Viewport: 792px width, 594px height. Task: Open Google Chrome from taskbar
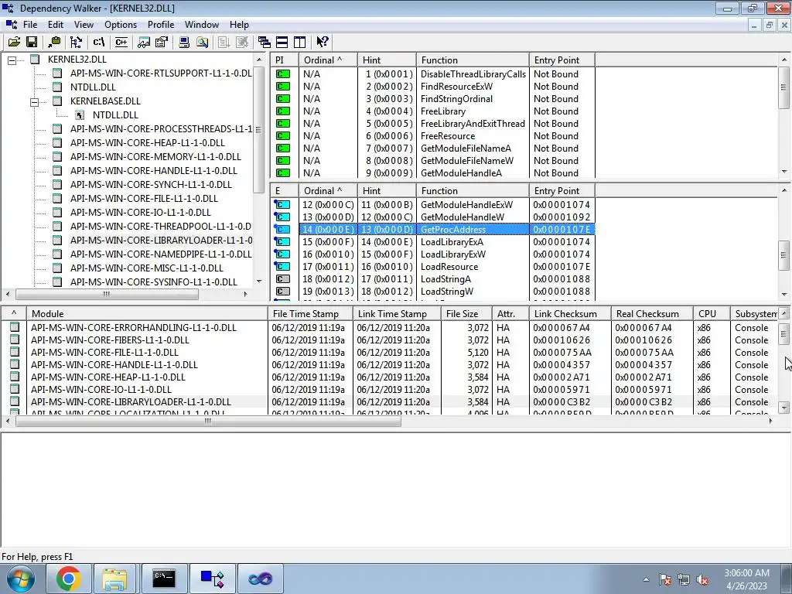[69, 579]
